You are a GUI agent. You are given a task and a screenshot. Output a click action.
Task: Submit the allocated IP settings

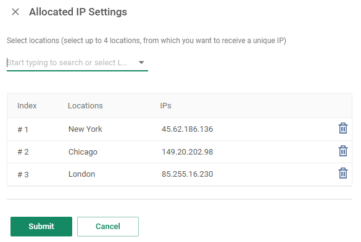pos(41,227)
